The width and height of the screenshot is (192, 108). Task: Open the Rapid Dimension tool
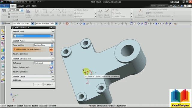coord(140,13)
